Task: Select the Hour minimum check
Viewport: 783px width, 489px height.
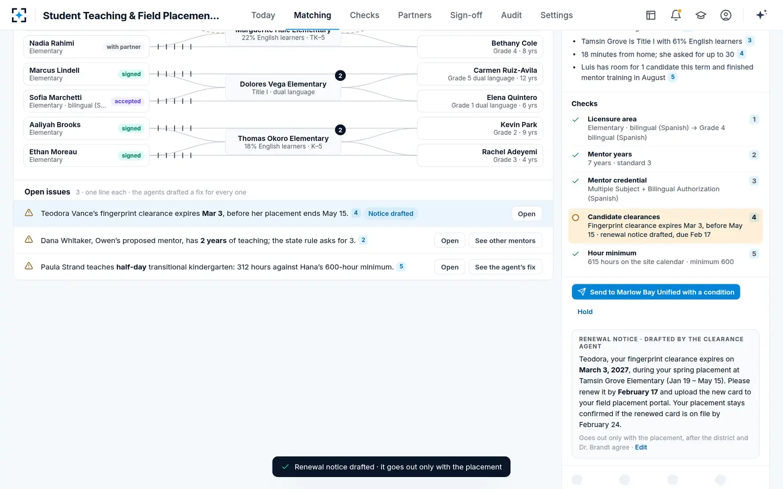Action: click(x=666, y=258)
